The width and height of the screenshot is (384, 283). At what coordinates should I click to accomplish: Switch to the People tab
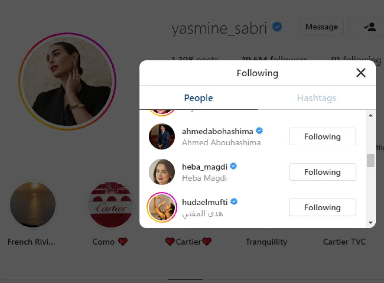(198, 98)
